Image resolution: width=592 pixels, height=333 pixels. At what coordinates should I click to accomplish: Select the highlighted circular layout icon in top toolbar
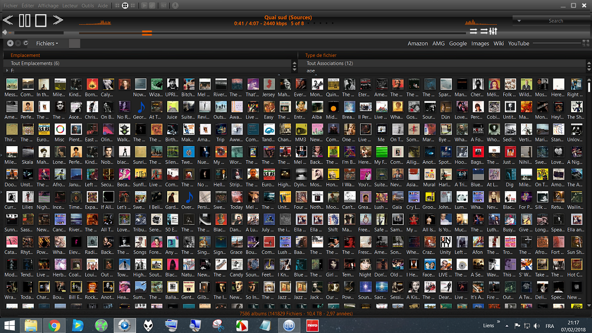125,6
